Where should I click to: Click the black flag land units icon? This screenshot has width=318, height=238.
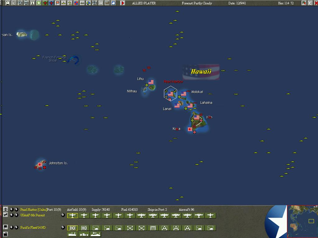point(6,227)
